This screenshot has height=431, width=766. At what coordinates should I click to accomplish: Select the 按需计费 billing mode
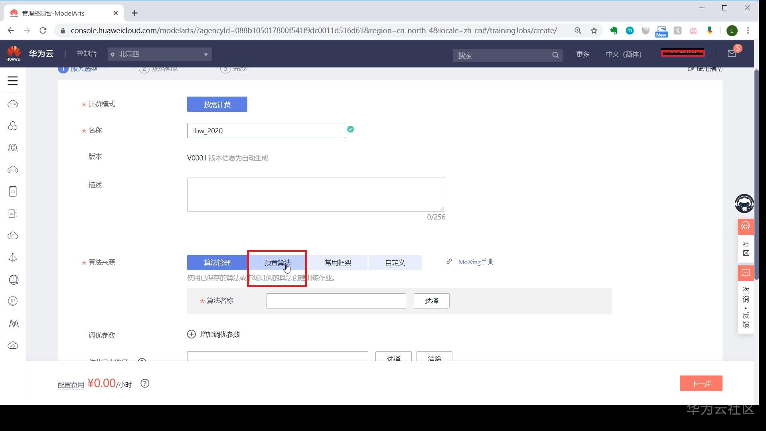pyautogui.click(x=217, y=105)
